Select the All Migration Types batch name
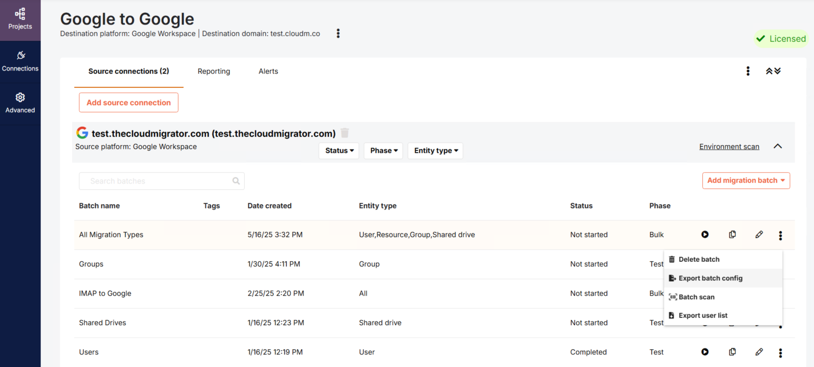This screenshot has width=814, height=367. [111, 234]
